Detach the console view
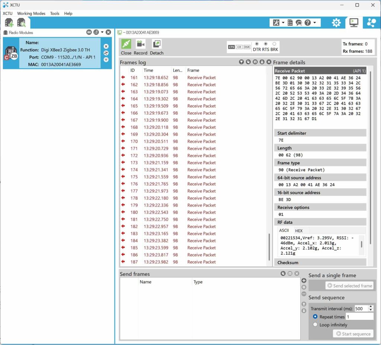Screen dimensions: 381x345 [x=157, y=47]
